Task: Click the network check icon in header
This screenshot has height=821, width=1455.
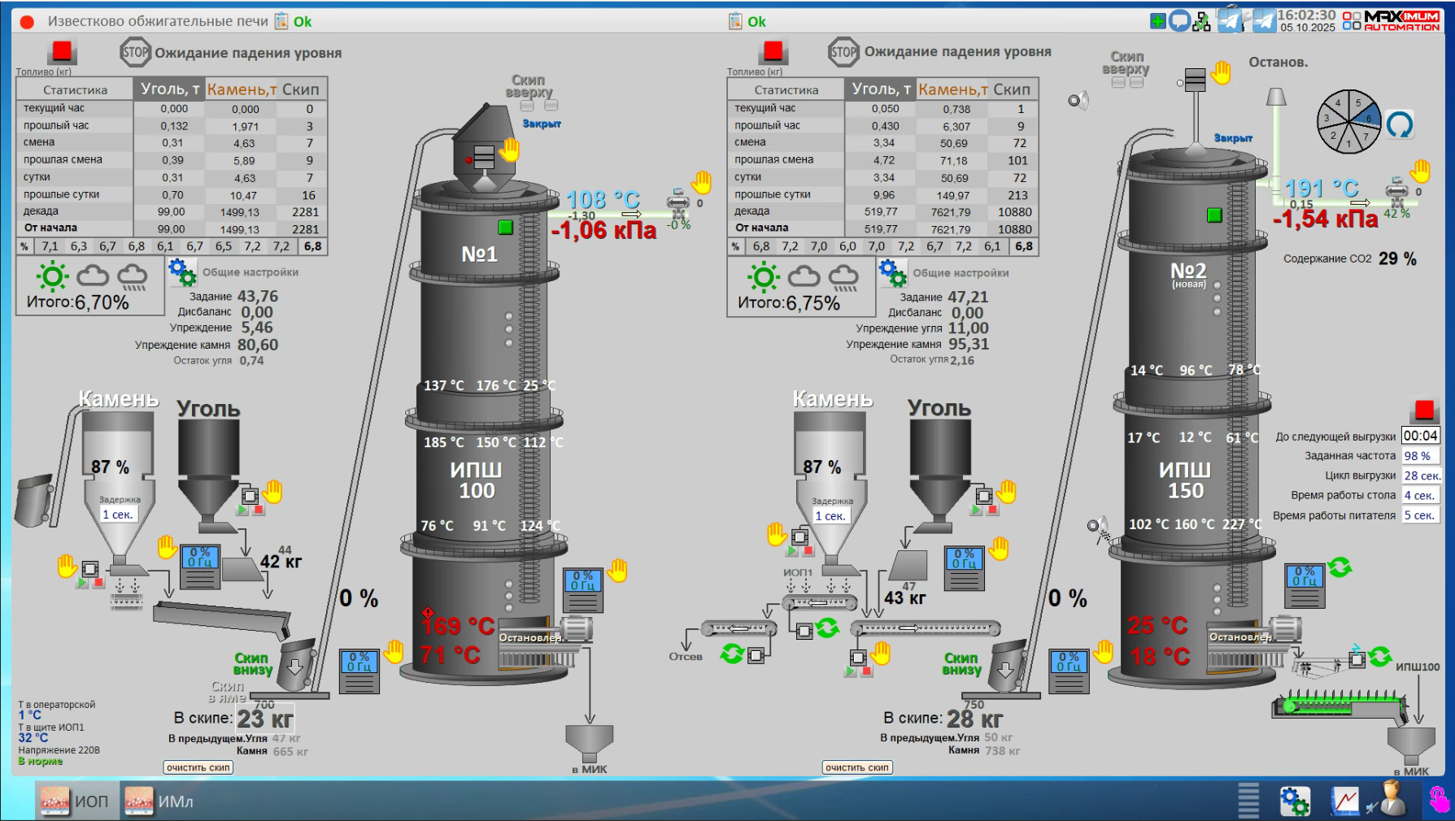Action: [1201, 22]
